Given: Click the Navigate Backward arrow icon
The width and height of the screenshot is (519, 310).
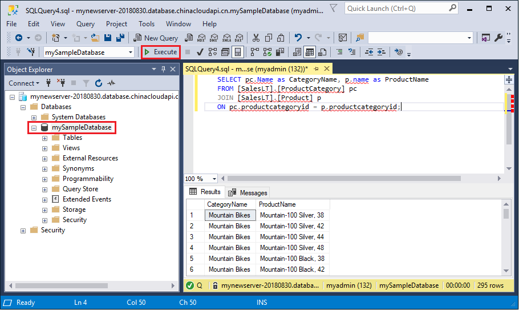Looking at the screenshot, I should pyautogui.click(x=19, y=38).
